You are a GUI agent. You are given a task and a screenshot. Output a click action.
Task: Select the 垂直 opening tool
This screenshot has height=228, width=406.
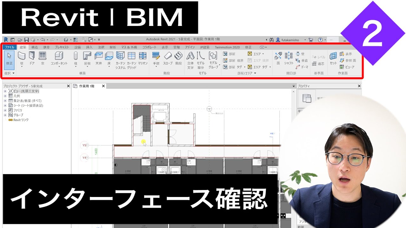tap(302, 60)
